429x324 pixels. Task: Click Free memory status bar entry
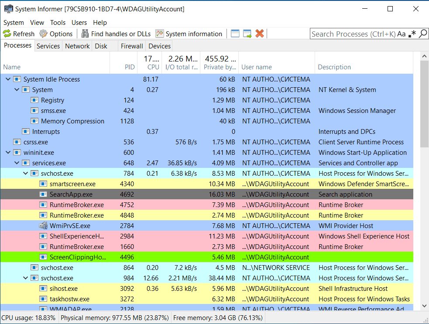[218, 318]
